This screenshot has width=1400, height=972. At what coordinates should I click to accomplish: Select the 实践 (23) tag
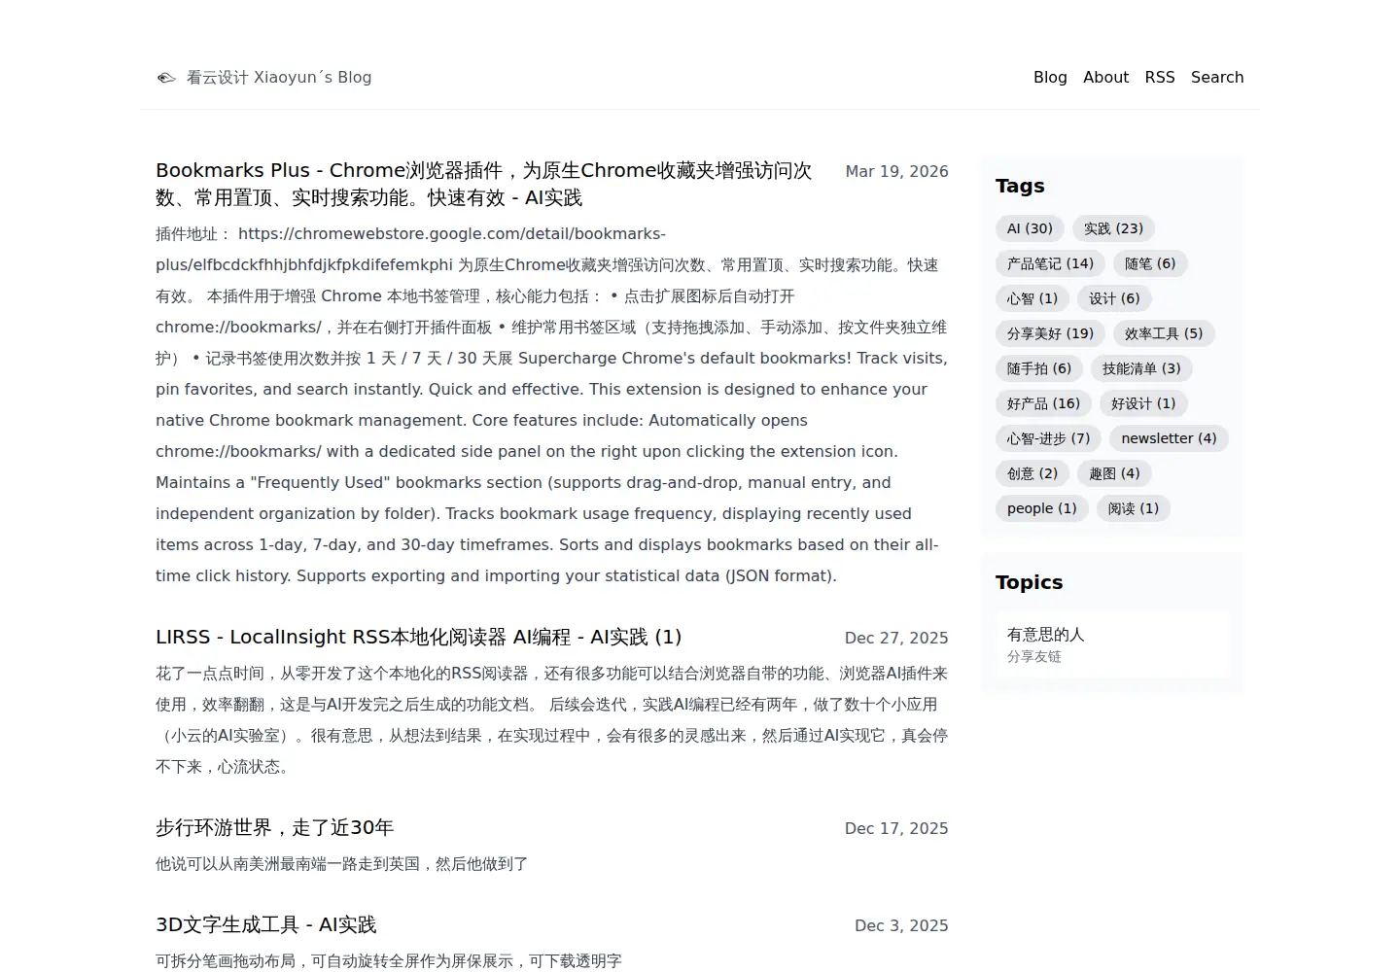pos(1113,228)
